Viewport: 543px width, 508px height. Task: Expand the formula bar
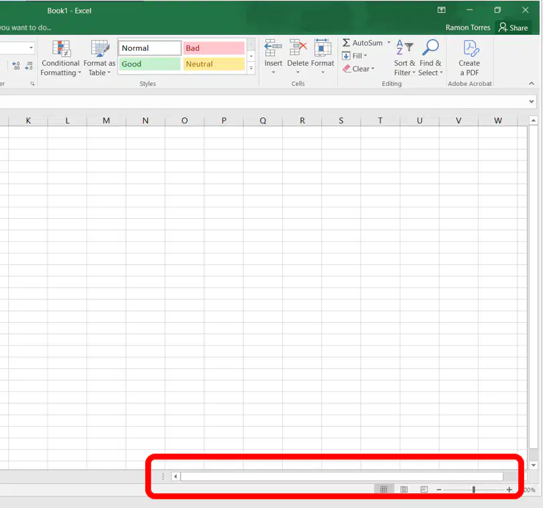click(532, 102)
